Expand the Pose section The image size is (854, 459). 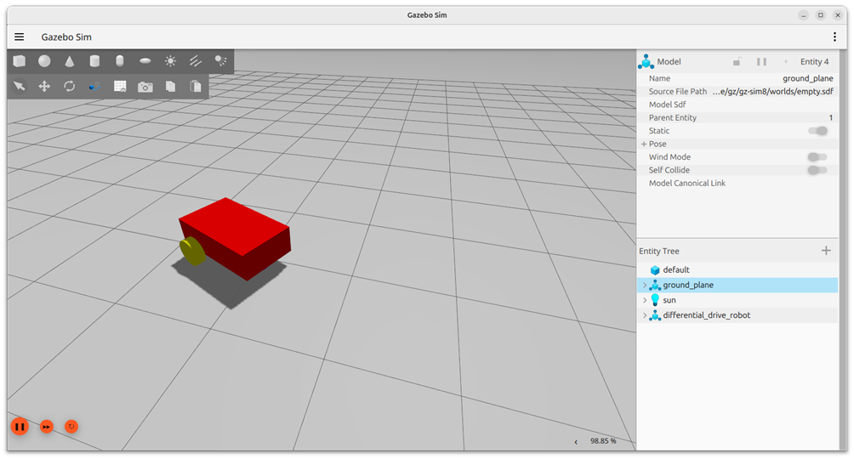click(x=644, y=144)
